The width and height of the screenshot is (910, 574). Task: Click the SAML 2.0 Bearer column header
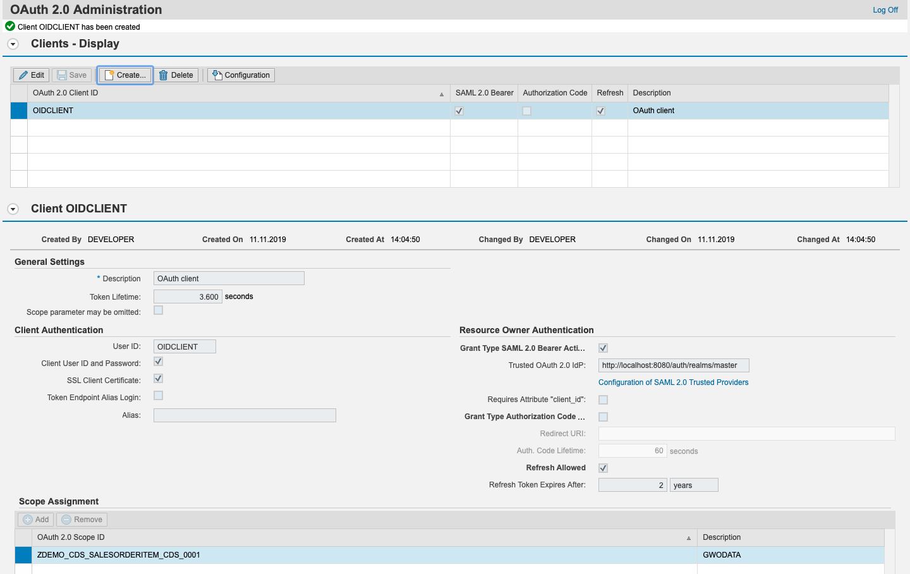coord(484,93)
